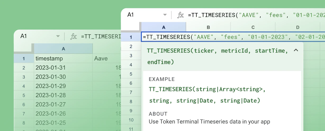Click cell '2023-01-26' in back sheet

[x=63, y=114]
